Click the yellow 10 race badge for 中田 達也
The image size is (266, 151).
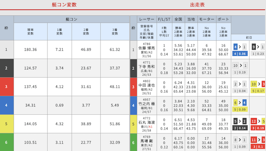click(x=254, y=84)
